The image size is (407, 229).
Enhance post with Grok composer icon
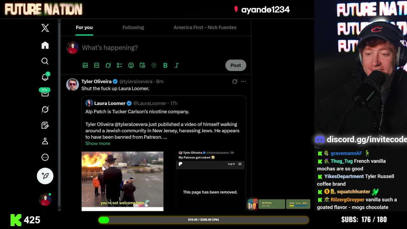tap(108, 65)
